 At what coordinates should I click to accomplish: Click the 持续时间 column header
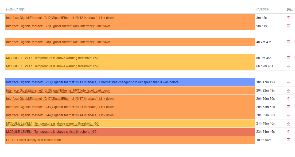[x=262, y=10]
